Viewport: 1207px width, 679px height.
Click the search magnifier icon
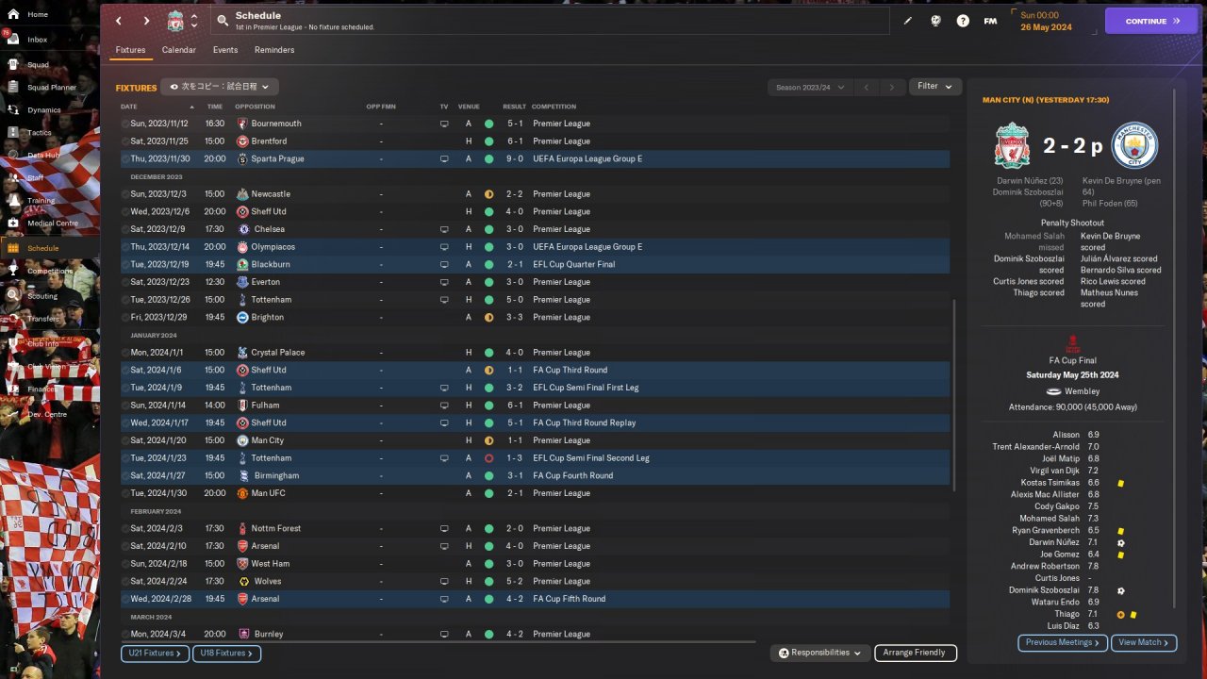click(x=222, y=20)
